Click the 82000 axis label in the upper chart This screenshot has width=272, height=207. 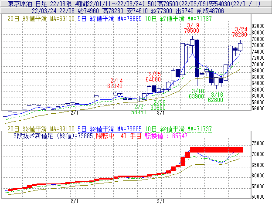point(258,26)
